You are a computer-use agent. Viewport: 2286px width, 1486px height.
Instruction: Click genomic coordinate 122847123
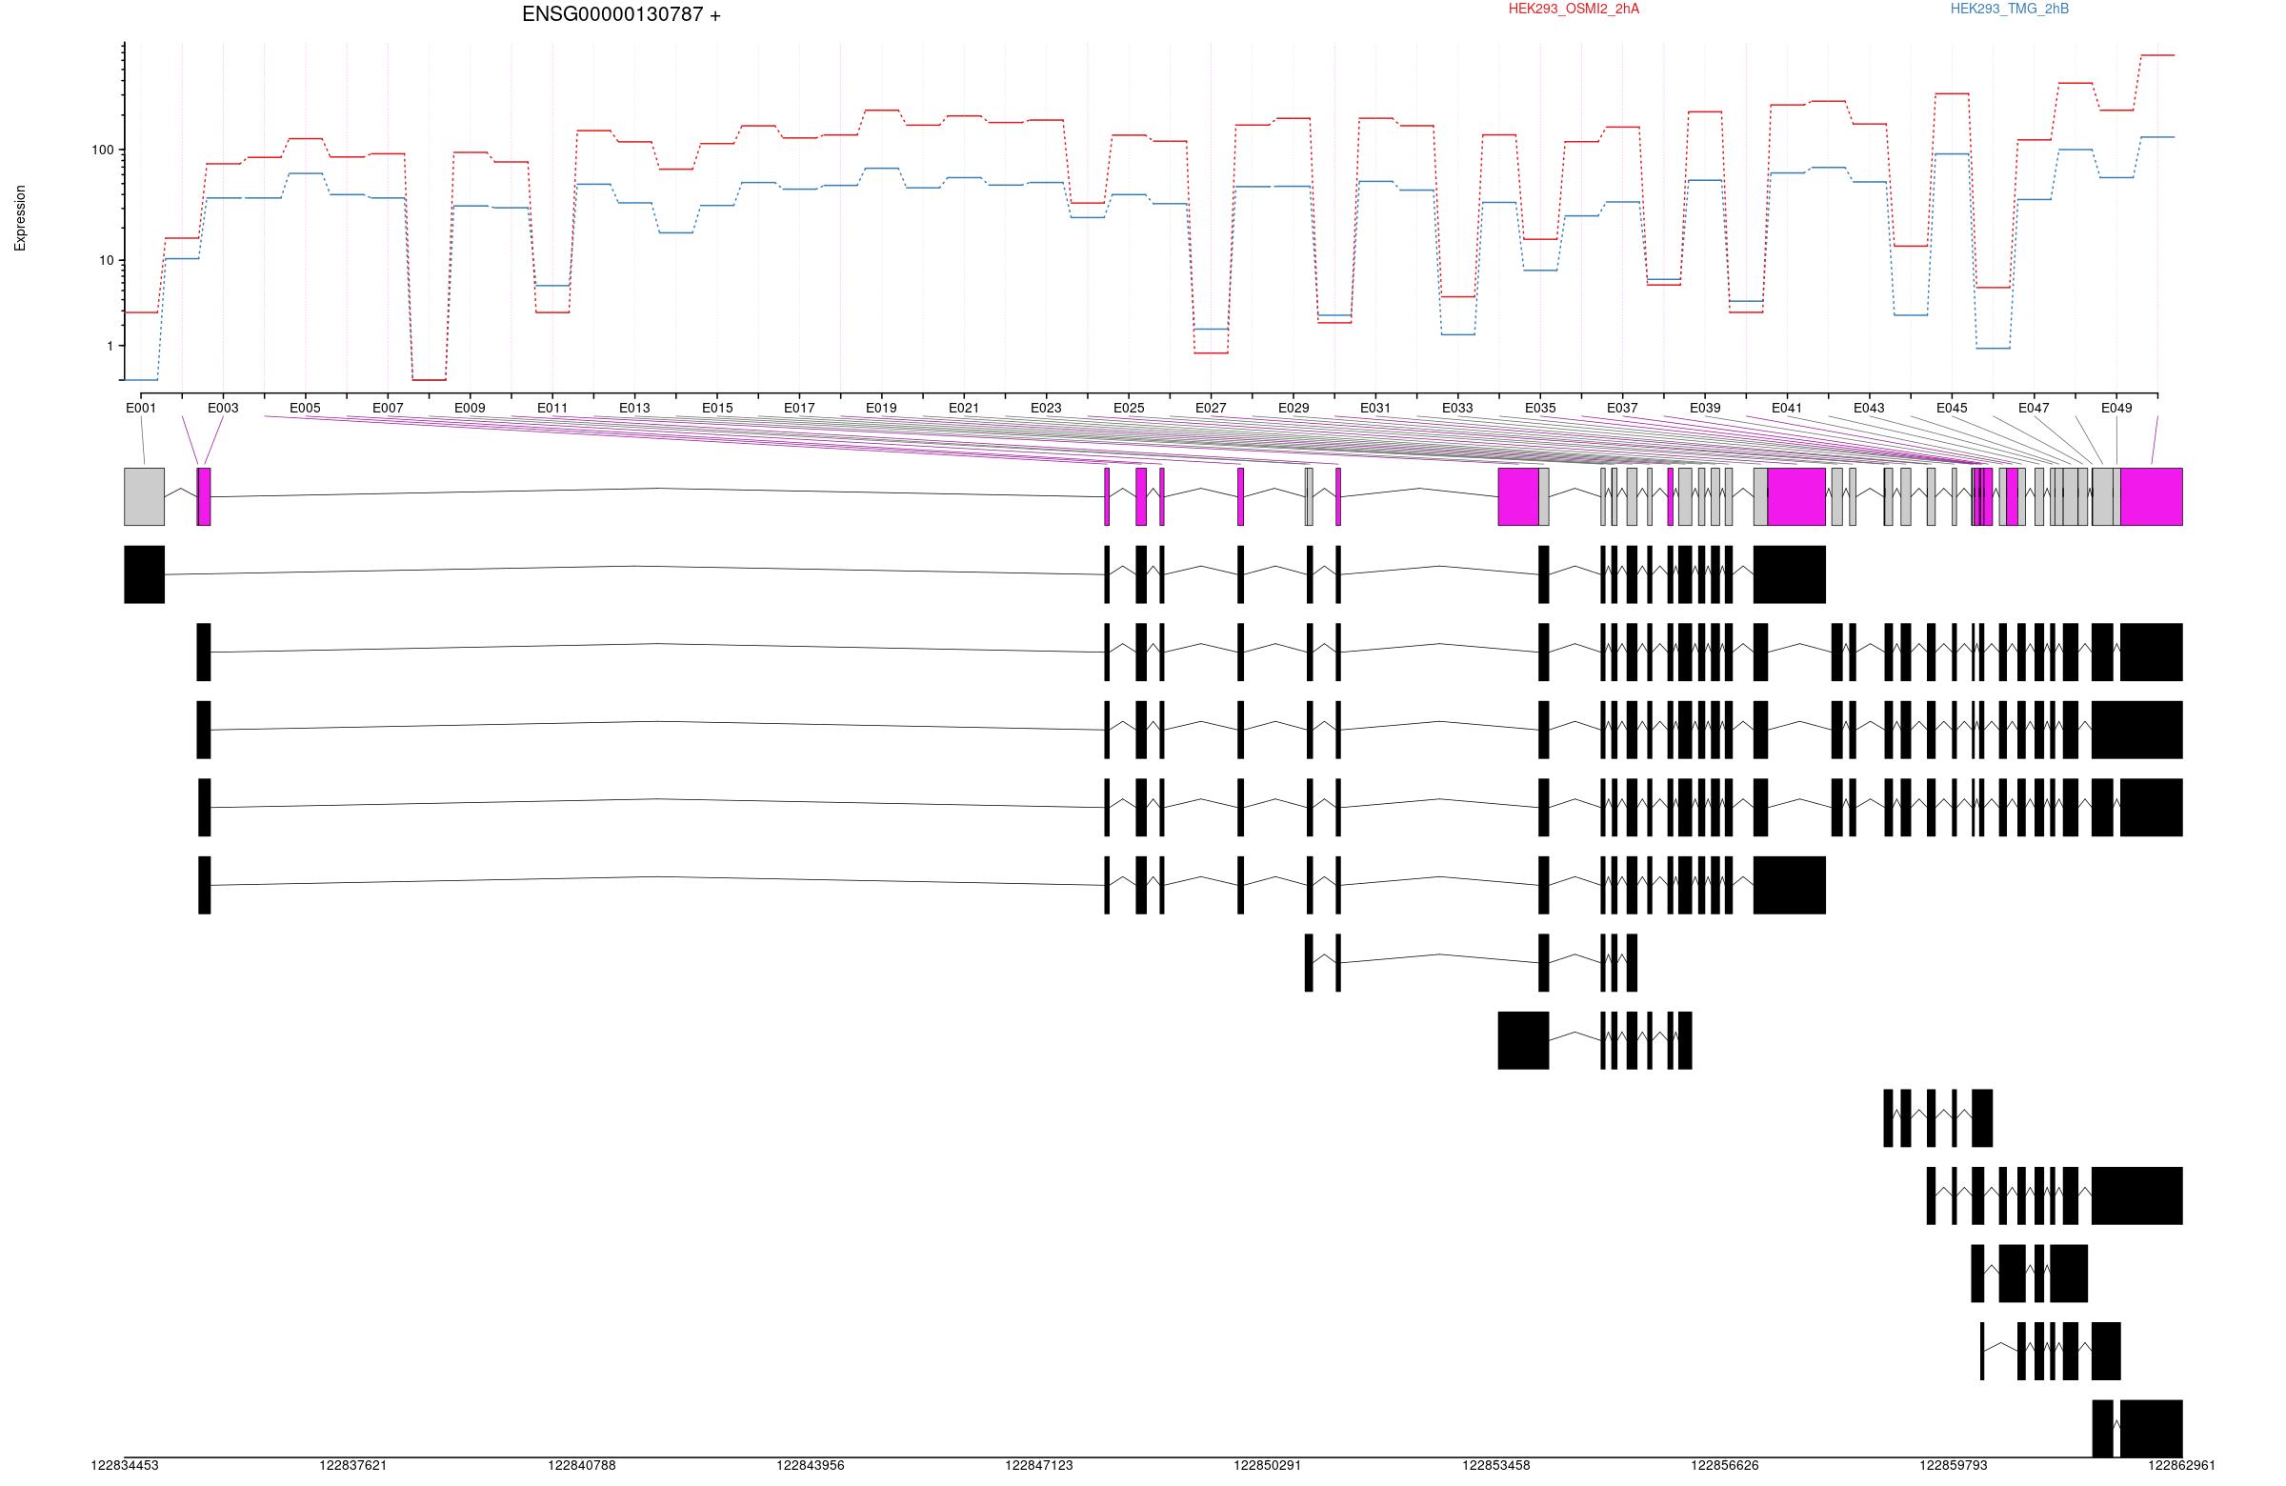coord(1039,1465)
